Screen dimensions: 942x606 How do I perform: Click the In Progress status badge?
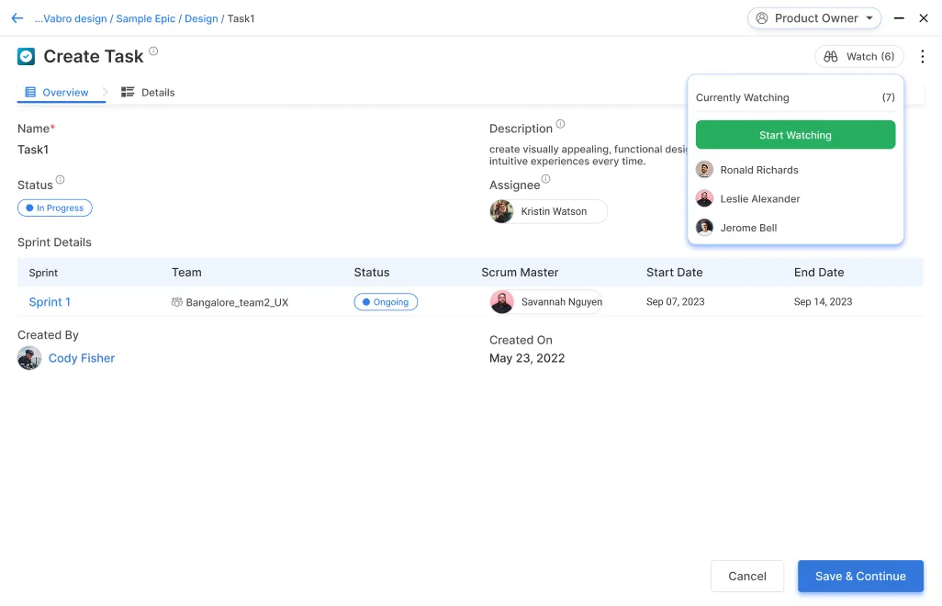[x=55, y=208]
